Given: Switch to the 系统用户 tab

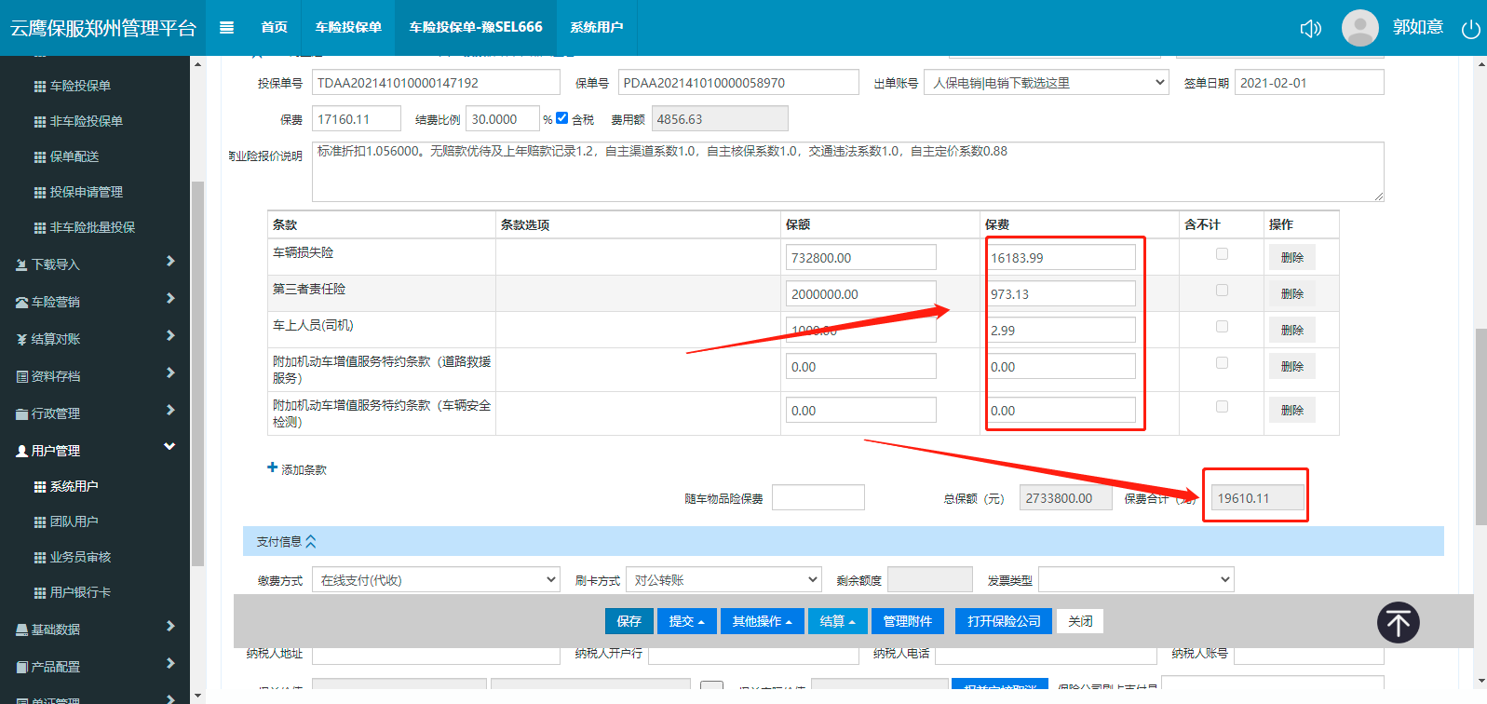Looking at the screenshot, I should pos(596,28).
